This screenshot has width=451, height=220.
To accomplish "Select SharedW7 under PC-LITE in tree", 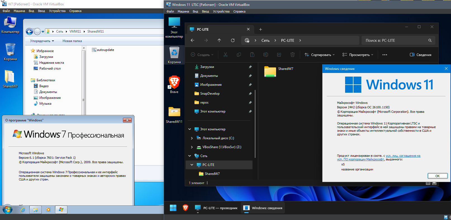I will (209, 174).
